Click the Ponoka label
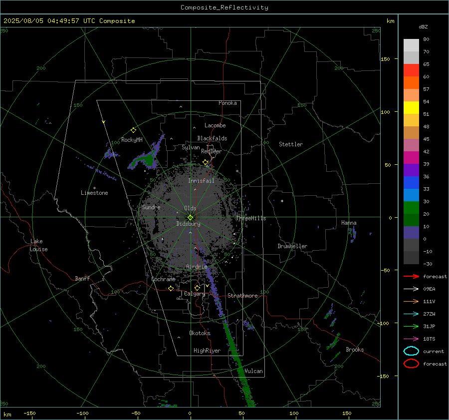This screenshot has height=420, width=449. [227, 103]
